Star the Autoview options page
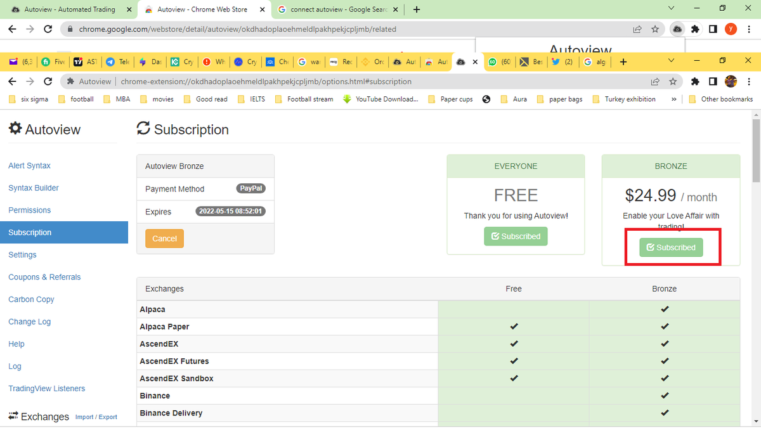This screenshot has width=761, height=428. [673, 81]
